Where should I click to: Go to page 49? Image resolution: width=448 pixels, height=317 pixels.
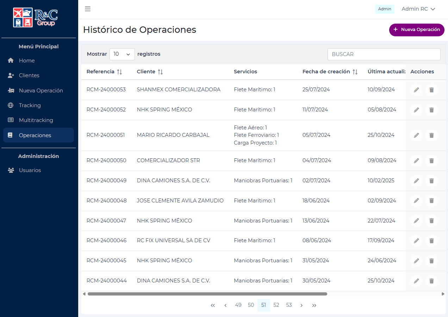click(x=238, y=305)
